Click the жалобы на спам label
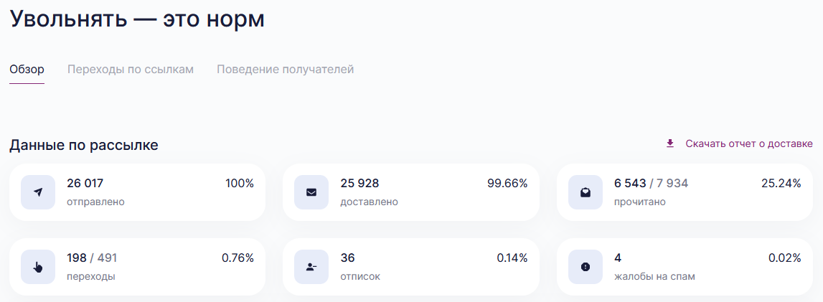 654,276
